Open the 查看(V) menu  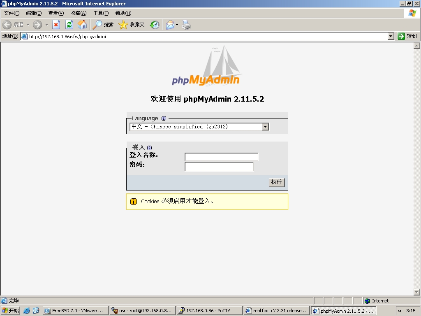click(x=56, y=13)
